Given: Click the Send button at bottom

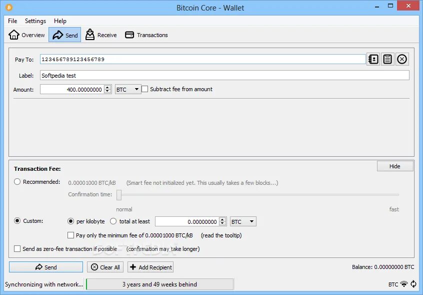Looking at the screenshot, I should point(46,267).
